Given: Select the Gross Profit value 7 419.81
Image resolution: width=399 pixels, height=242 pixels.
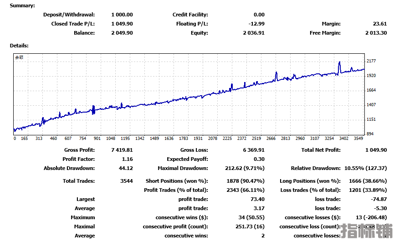Looking at the screenshot, I should coord(122,150).
